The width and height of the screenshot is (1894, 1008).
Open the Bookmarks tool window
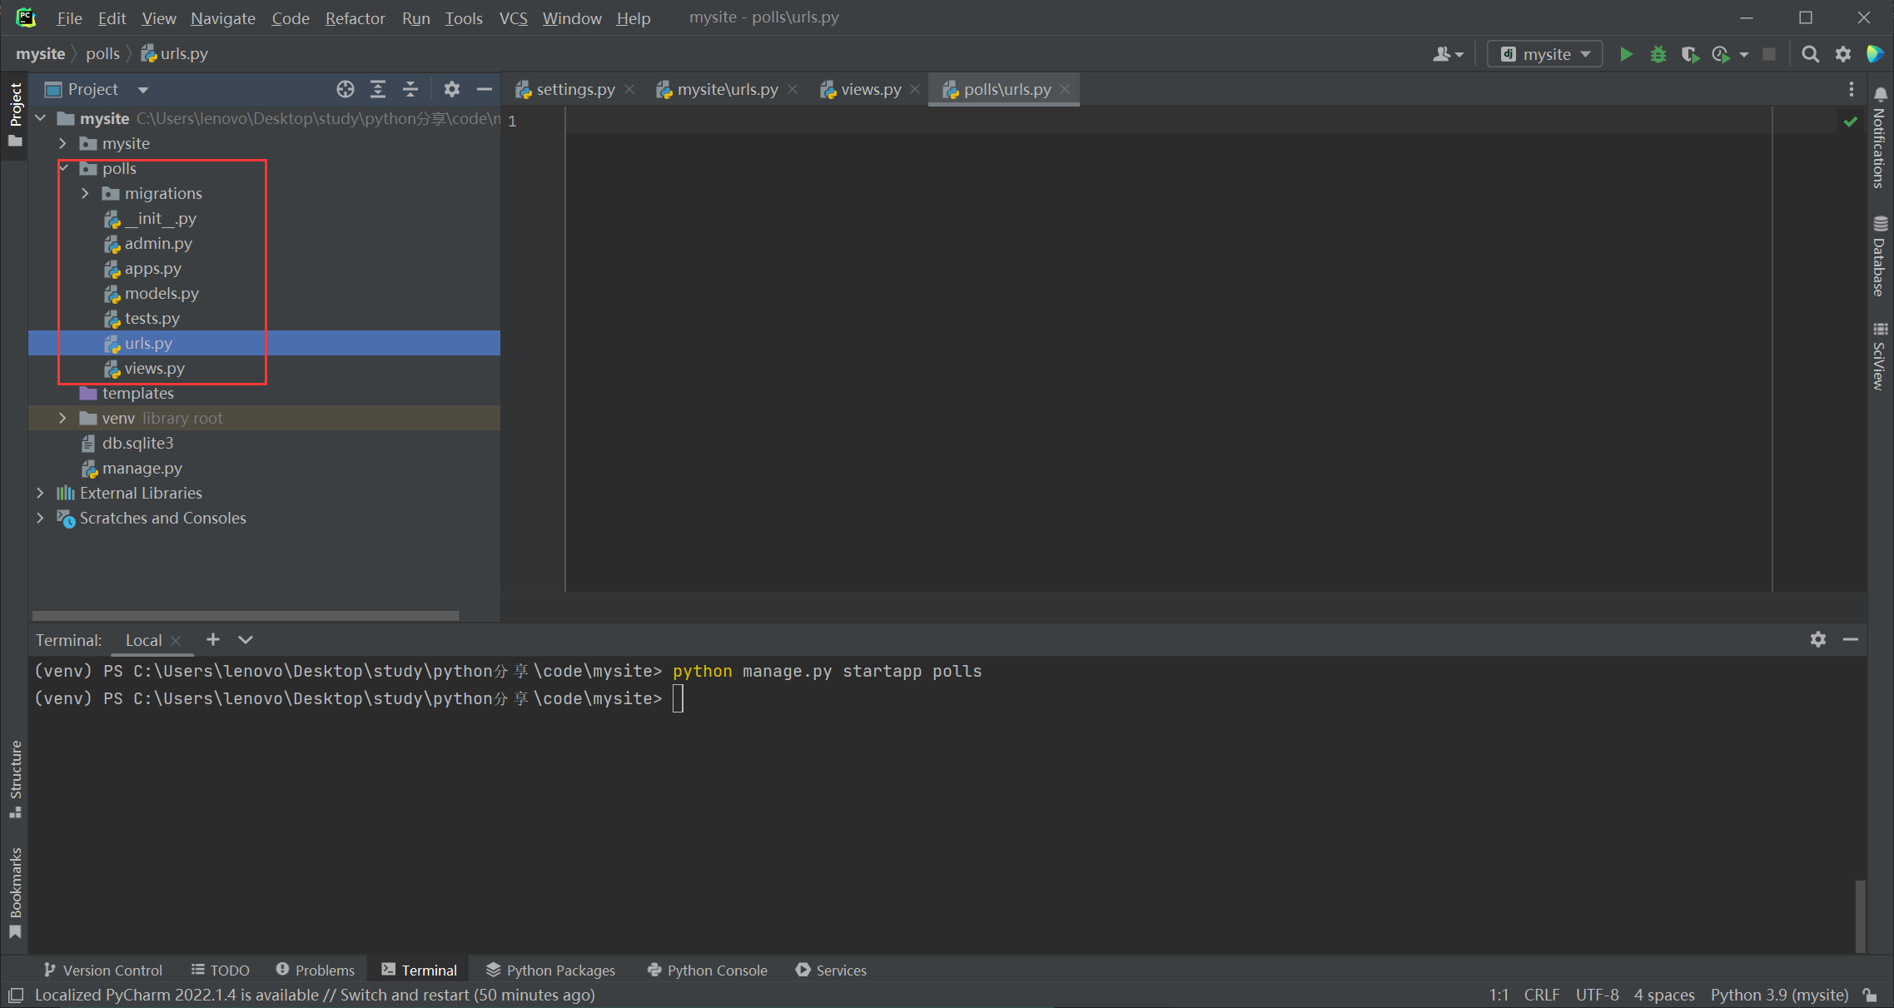click(15, 892)
